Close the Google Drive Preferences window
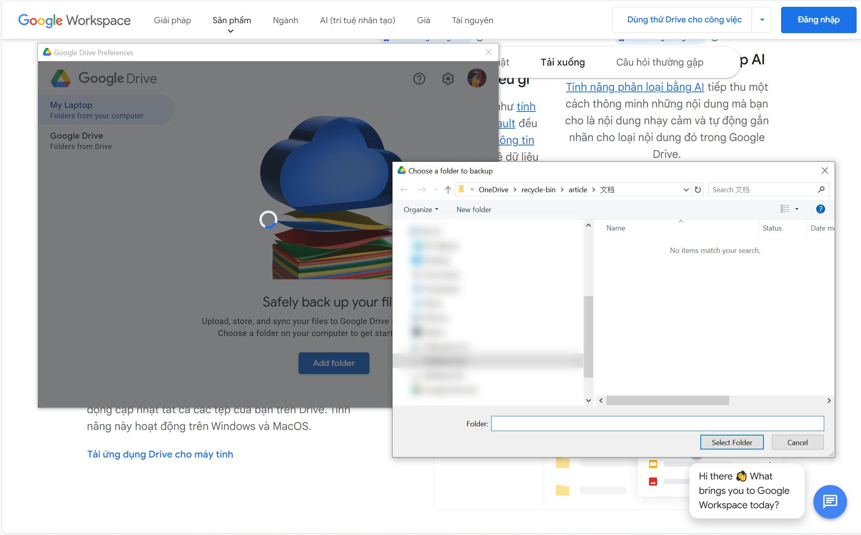Viewport: 861px width, 535px height. (488, 52)
